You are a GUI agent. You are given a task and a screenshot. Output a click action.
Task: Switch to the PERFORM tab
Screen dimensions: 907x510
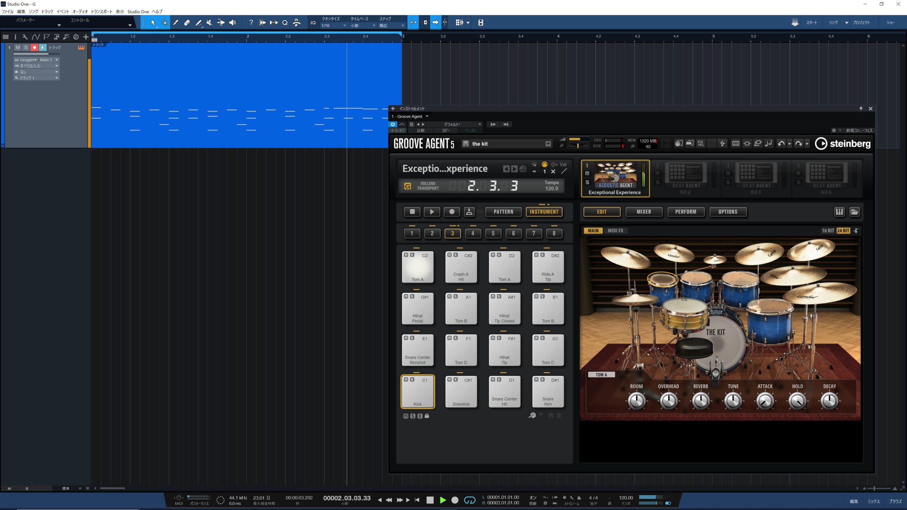click(686, 212)
